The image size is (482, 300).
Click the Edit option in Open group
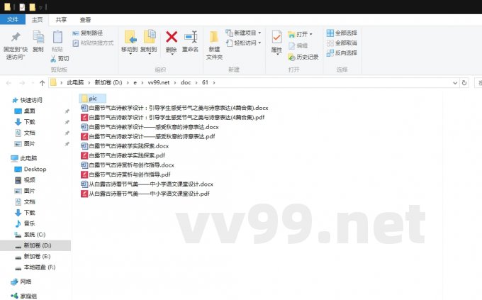[x=298, y=45]
